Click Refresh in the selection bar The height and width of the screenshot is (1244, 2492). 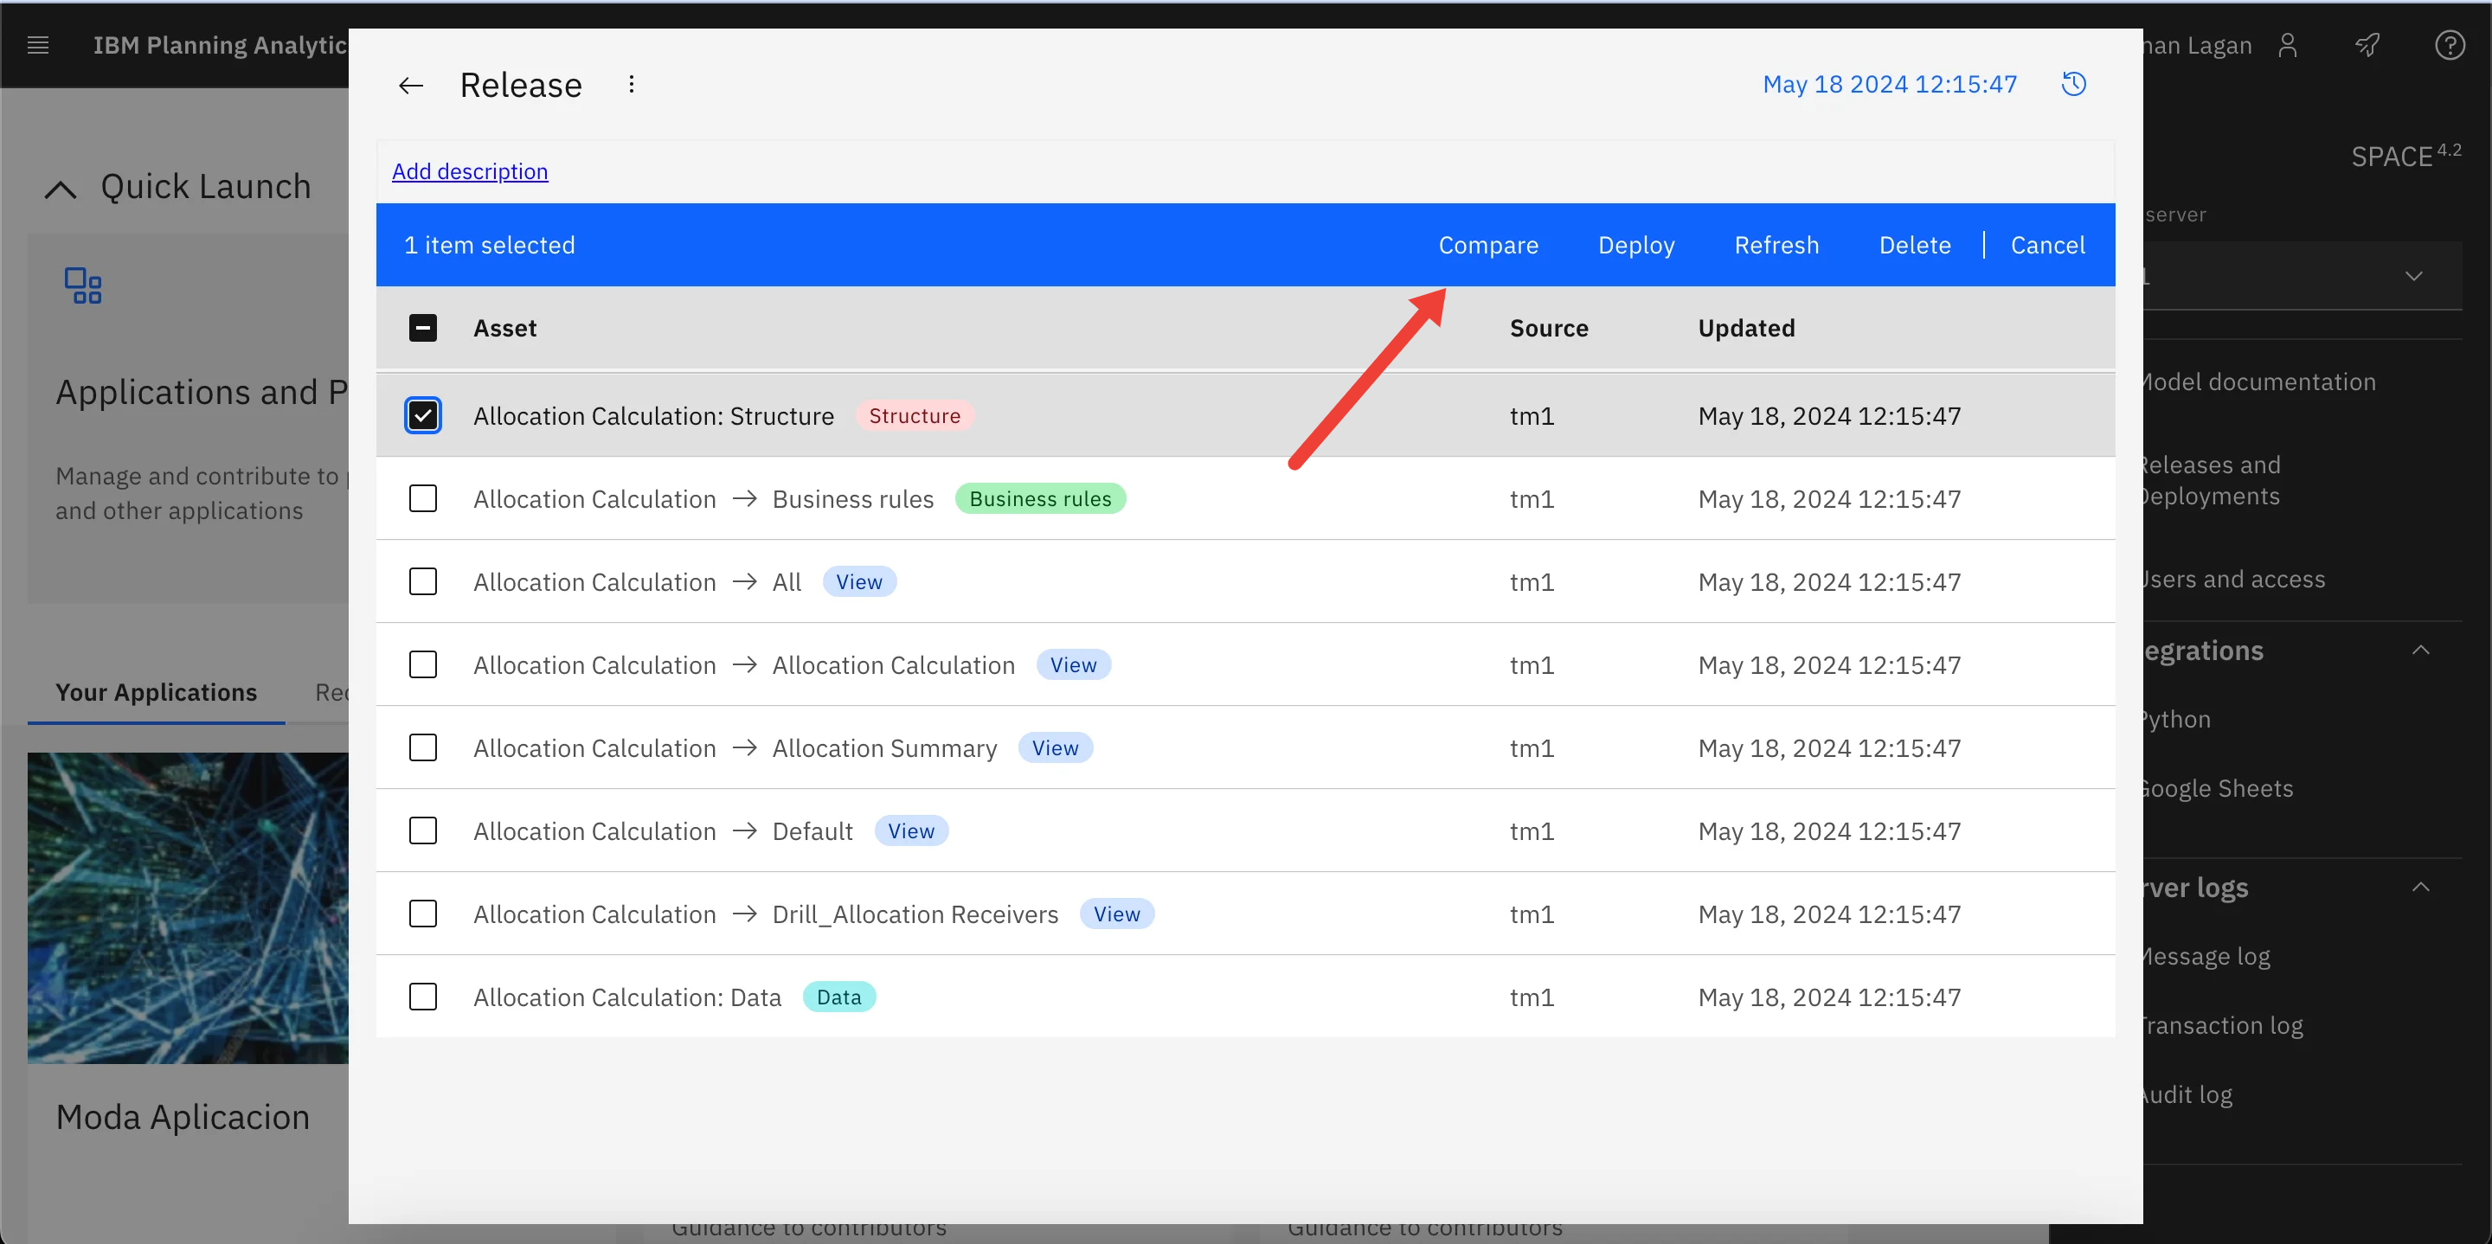[x=1776, y=245]
